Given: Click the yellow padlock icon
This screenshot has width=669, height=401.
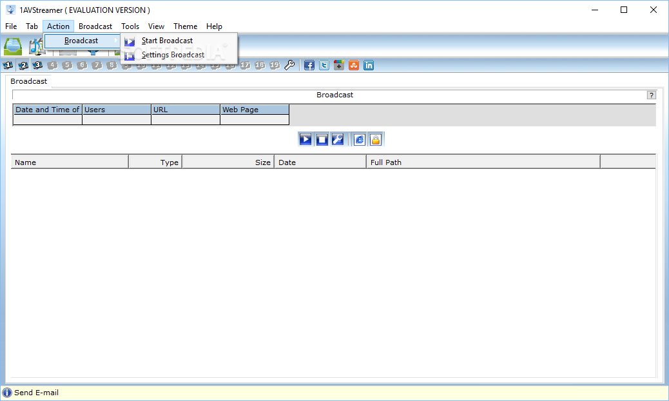Looking at the screenshot, I should click(376, 139).
